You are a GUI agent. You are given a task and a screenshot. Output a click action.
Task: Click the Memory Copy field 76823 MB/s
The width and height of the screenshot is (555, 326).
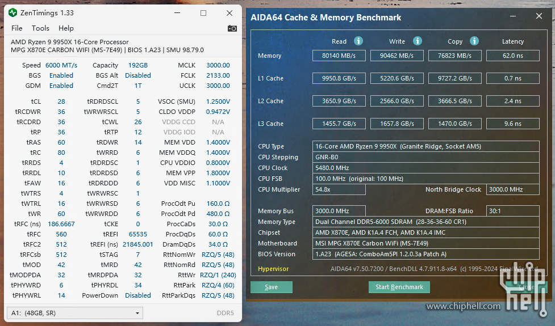click(455, 56)
